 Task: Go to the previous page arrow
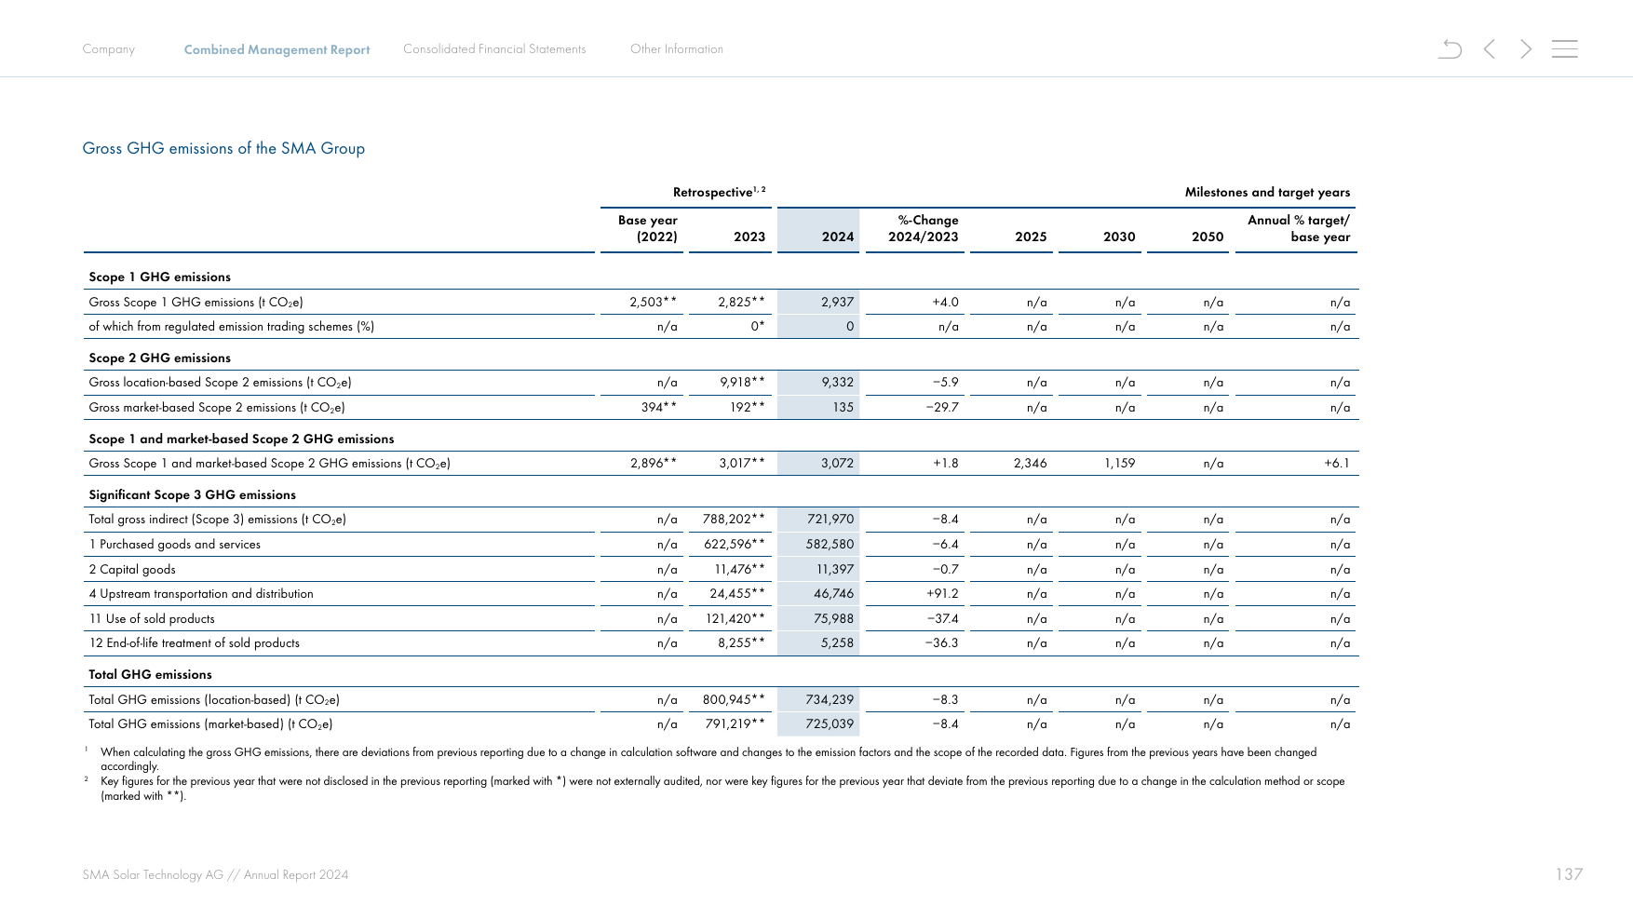tap(1490, 48)
